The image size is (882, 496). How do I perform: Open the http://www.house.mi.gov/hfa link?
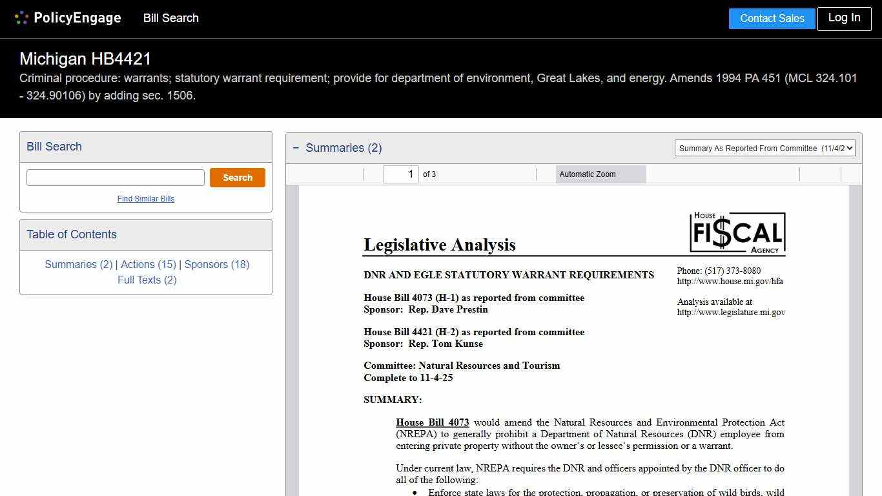pyautogui.click(x=729, y=281)
